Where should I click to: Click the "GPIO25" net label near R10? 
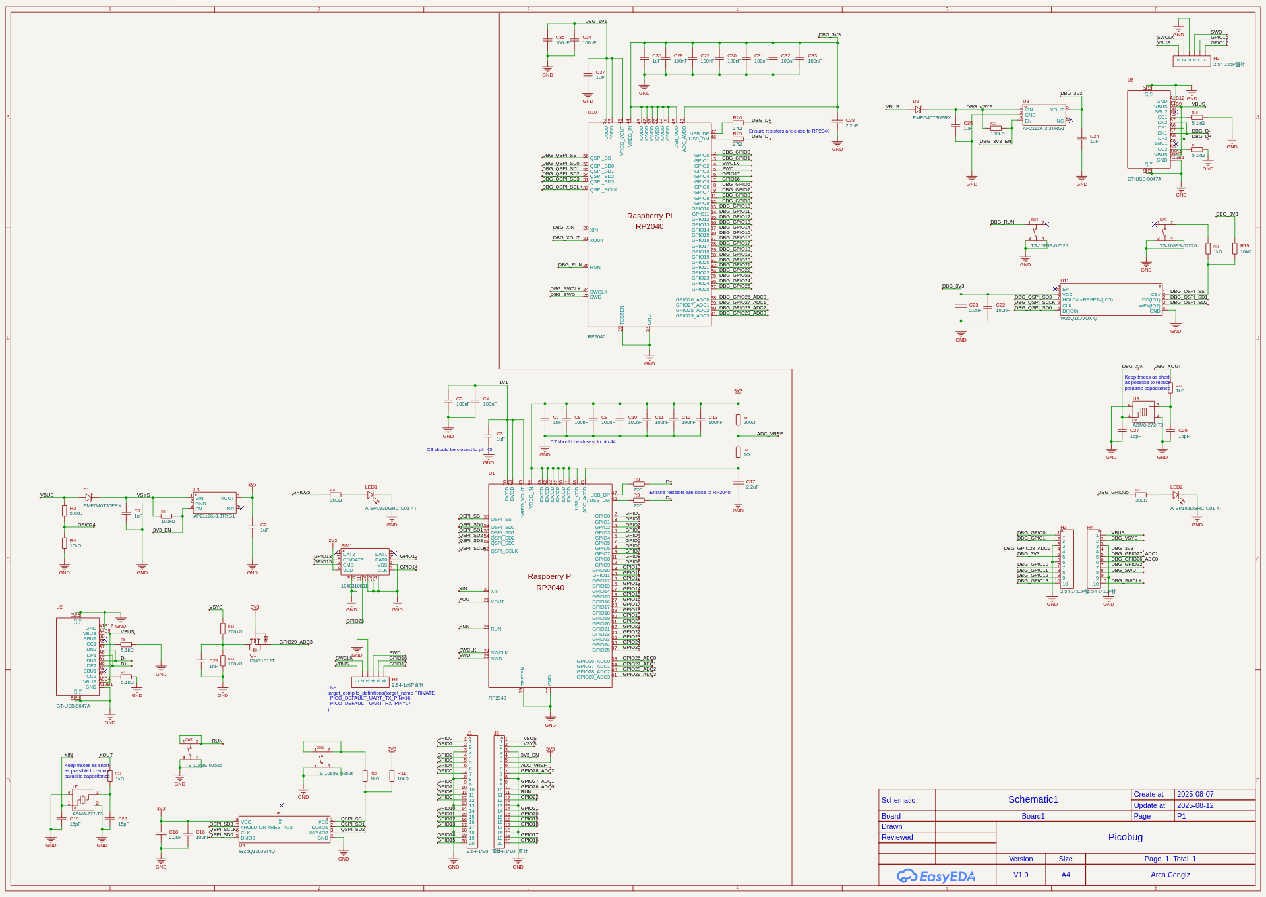click(x=301, y=492)
